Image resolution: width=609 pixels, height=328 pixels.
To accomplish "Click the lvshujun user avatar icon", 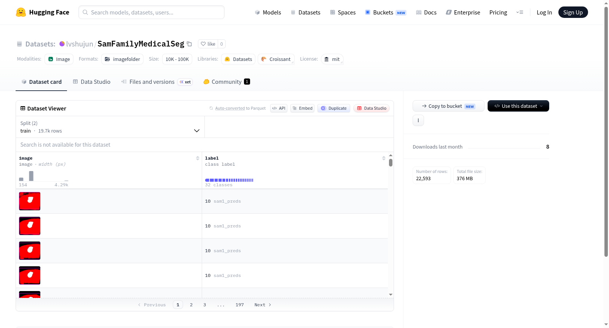I will pos(62,44).
